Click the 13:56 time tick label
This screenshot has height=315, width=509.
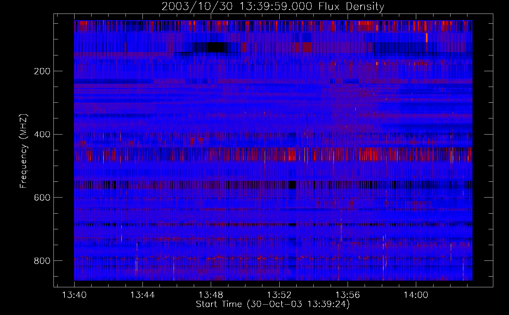348,295
